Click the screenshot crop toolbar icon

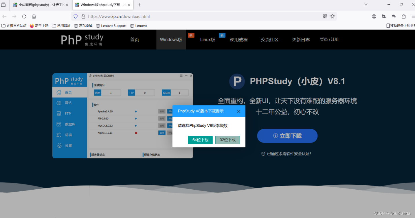pos(384,17)
